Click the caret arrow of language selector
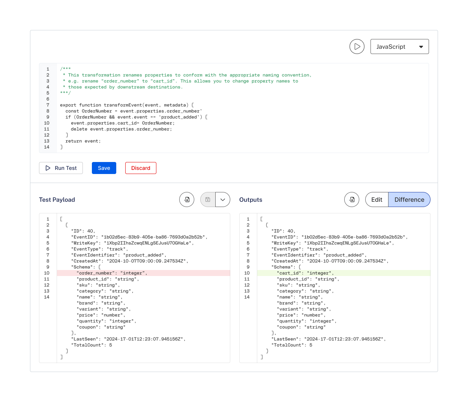Screen dimensions: 468x402 click(x=421, y=47)
